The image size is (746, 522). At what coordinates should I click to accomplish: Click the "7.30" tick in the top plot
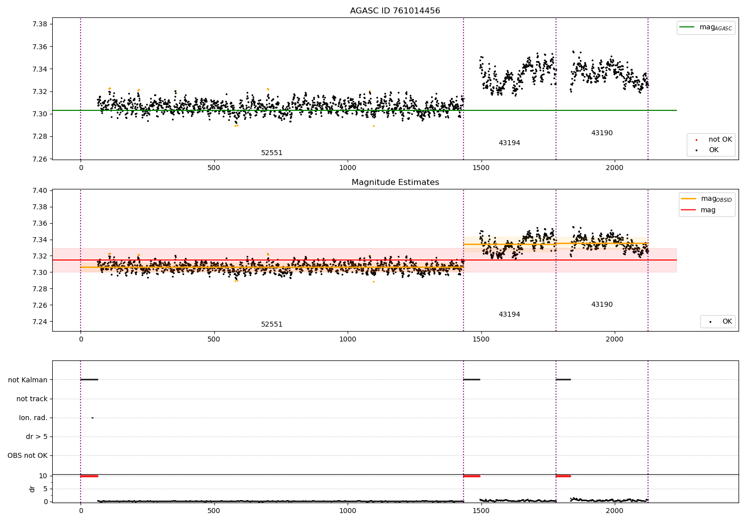pyautogui.click(x=39, y=114)
